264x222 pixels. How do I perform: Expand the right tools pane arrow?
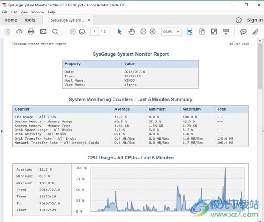point(263,131)
